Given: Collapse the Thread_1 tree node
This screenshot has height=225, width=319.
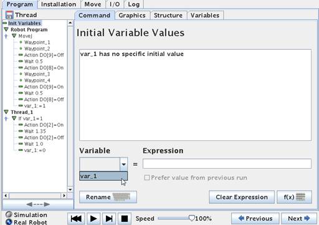Looking at the screenshot, I should pos(6,112).
